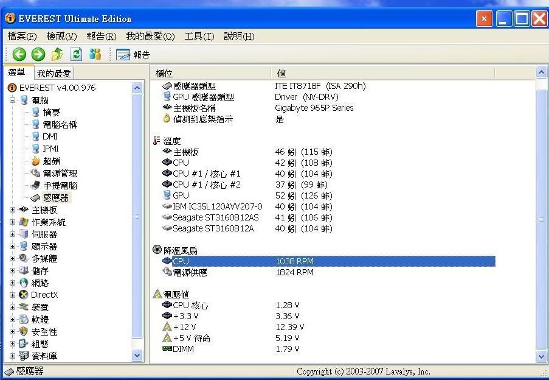Open the 工具(T) menu

click(x=199, y=36)
